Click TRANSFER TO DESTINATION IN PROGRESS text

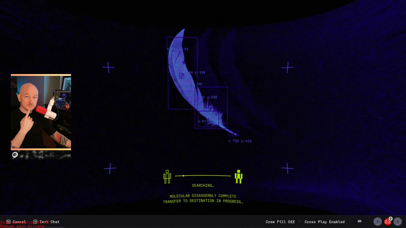click(203, 201)
